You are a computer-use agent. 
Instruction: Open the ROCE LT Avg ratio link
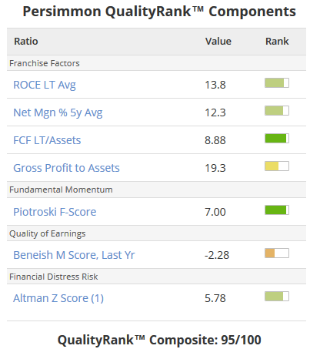coord(45,85)
